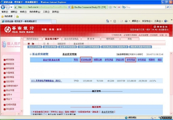This screenshot has width=173, height=120.
Task: Switch to the 基金/集合帳戶 tab
Action: [x=52, y=39]
